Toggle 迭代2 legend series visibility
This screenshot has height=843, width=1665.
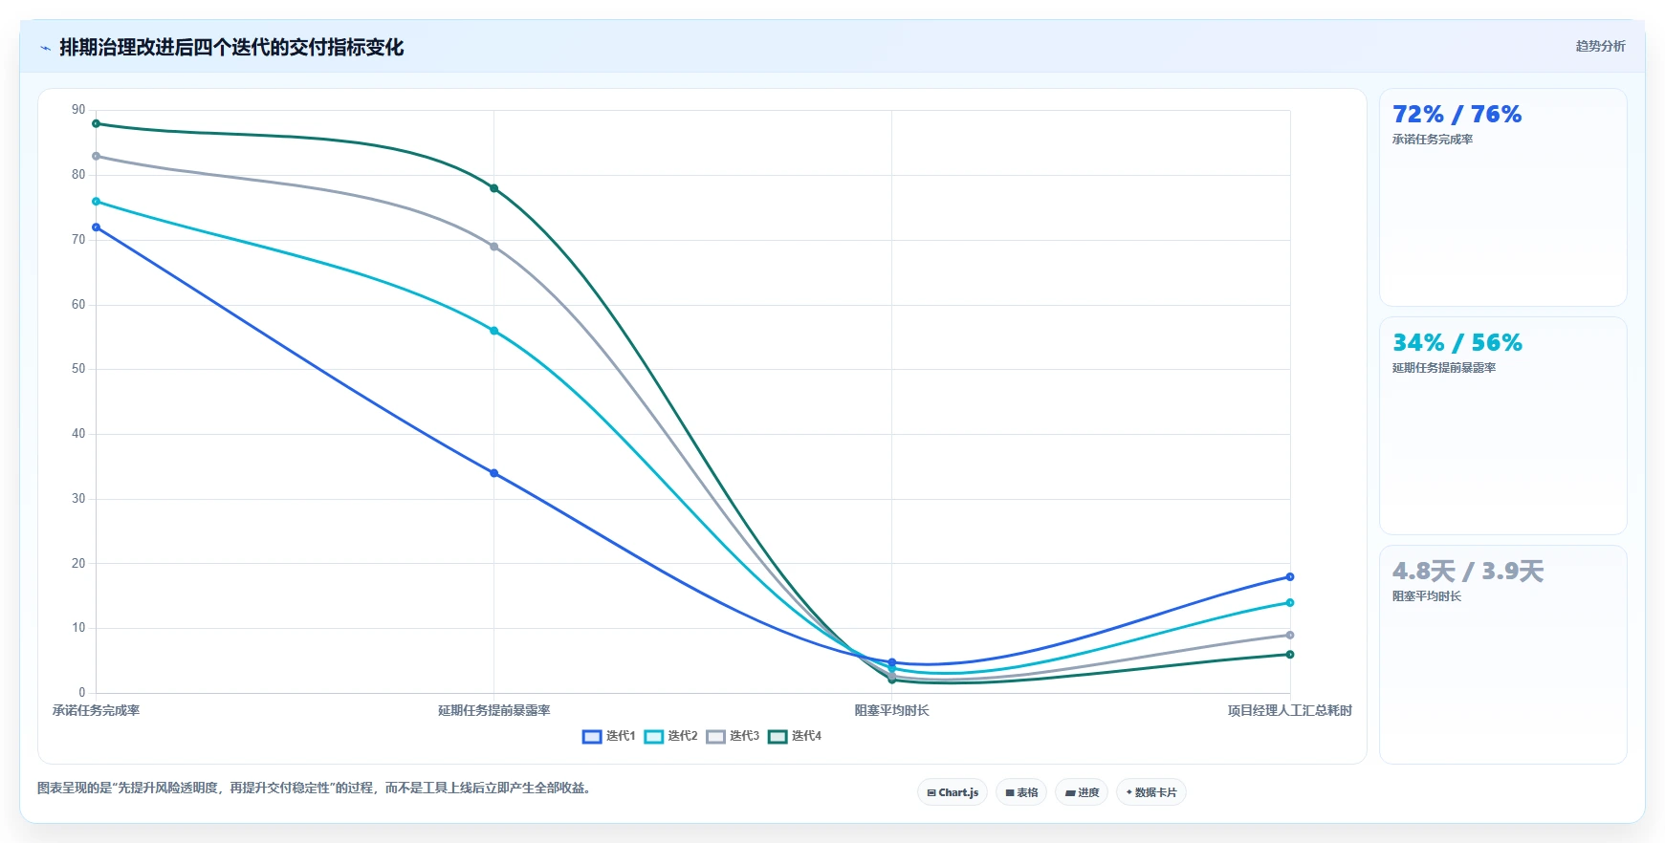click(x=670, y=736)
